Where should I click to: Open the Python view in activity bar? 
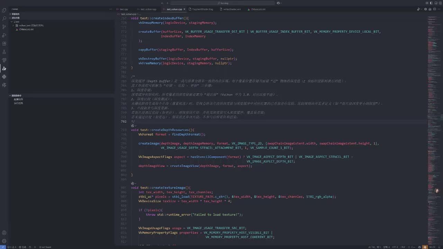click(x=4, y=77)
